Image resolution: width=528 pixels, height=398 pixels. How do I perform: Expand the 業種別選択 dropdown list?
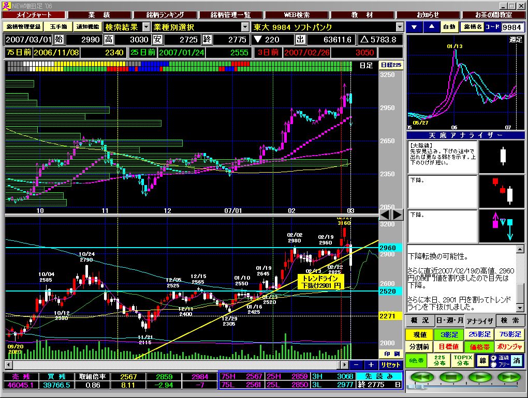245,27
